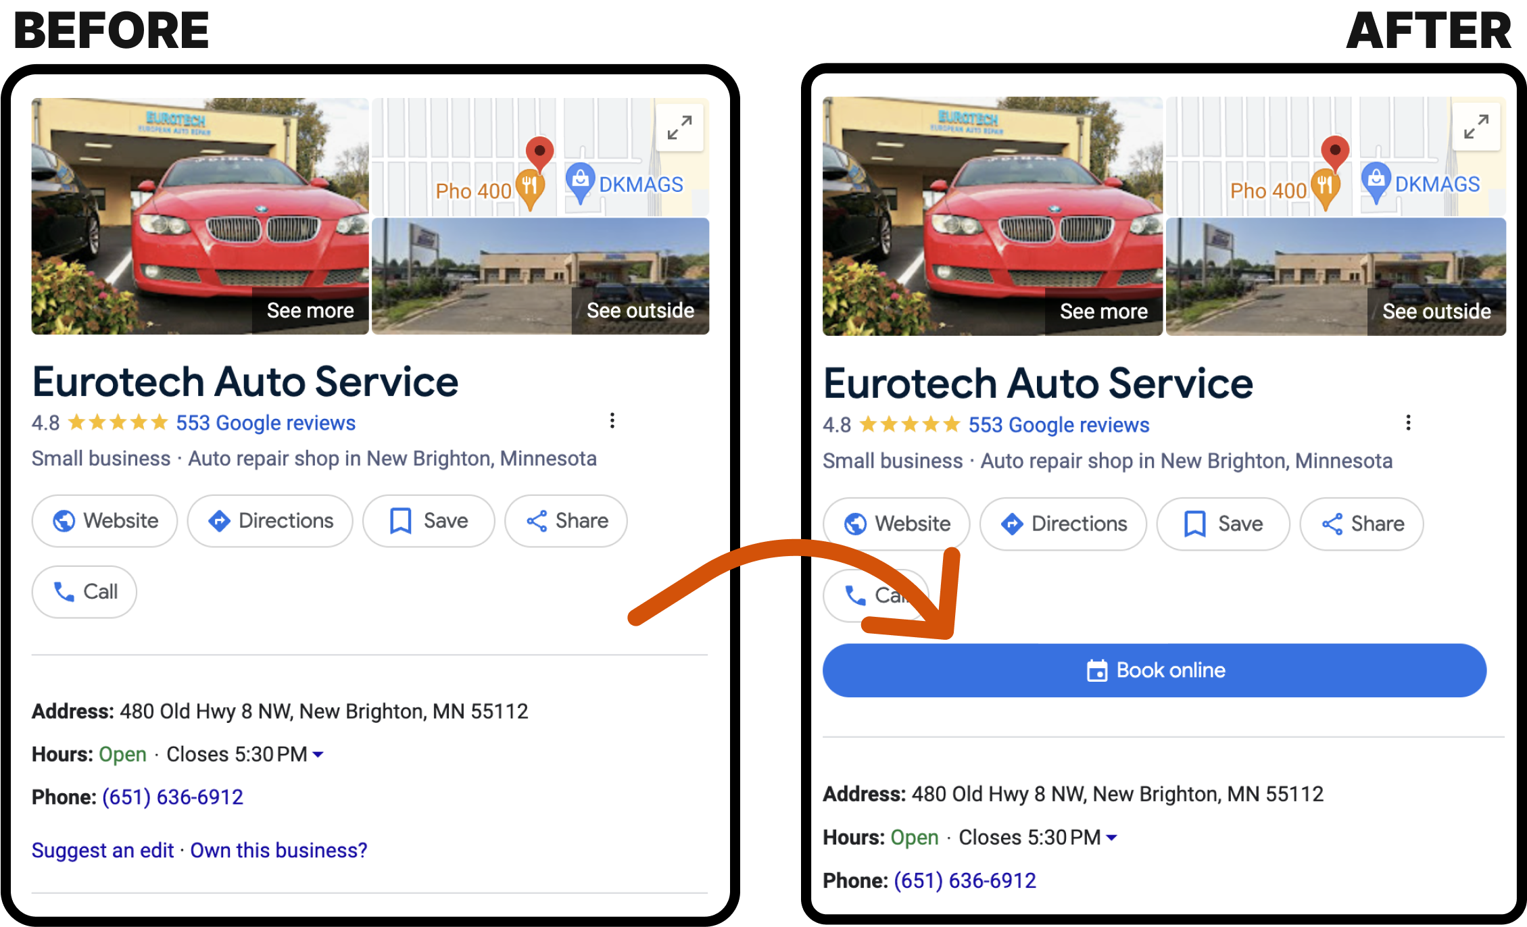The height and width of the screenshot is (927, 1527).
Task: Click Own this business? link
Action: point(278,851)
